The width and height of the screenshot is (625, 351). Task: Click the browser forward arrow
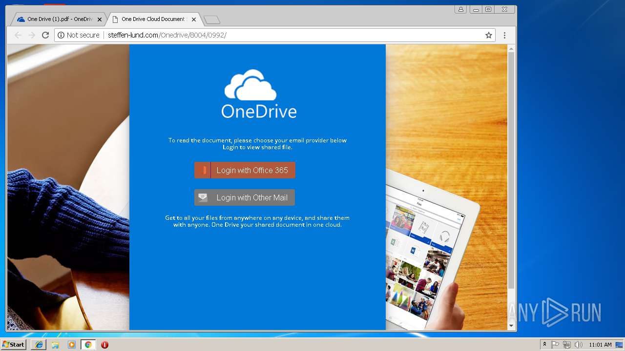[x=32, y=35]
